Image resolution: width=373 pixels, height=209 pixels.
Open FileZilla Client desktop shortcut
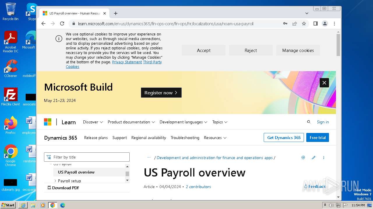10,97
